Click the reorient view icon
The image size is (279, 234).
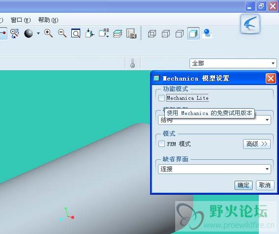pos(90,33)
